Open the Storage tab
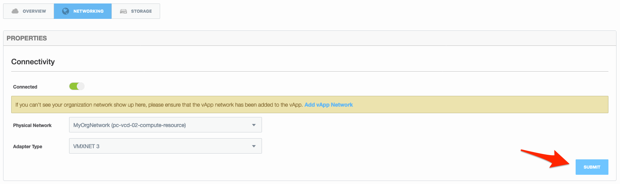The width and height of the screenshot is (620, 184). pyautogui.click(x=136, y=11)
